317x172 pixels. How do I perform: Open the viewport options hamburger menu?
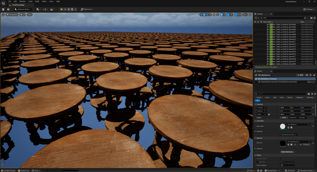[3, 15]
